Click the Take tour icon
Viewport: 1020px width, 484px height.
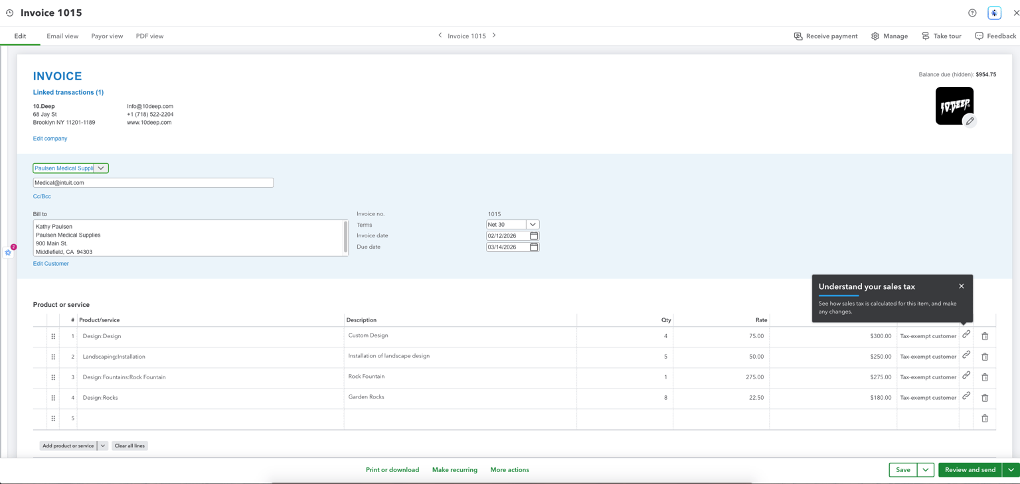coord(925,36)
